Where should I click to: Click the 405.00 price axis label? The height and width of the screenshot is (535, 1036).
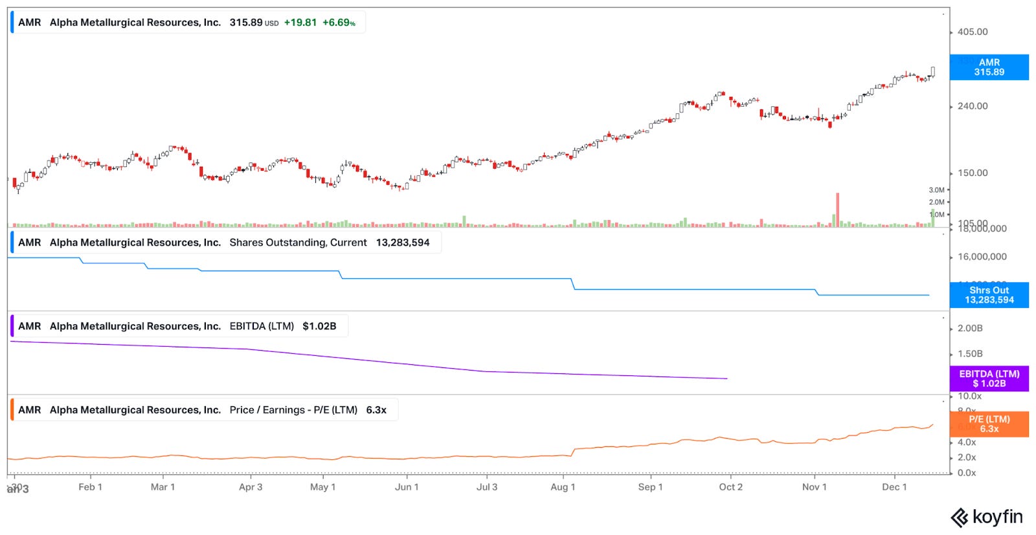click(973, 32)
